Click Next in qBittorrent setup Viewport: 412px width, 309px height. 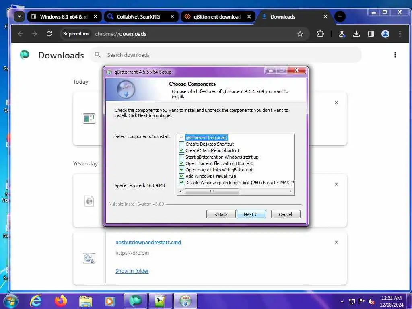point(251,214)
